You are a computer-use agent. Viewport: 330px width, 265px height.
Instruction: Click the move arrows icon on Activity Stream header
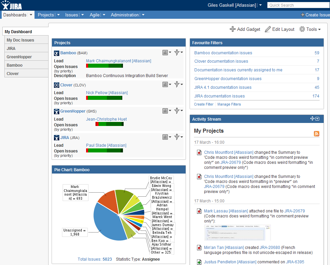point(312,119)
